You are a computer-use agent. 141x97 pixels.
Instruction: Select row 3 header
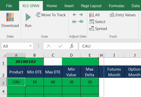[3, 82]
